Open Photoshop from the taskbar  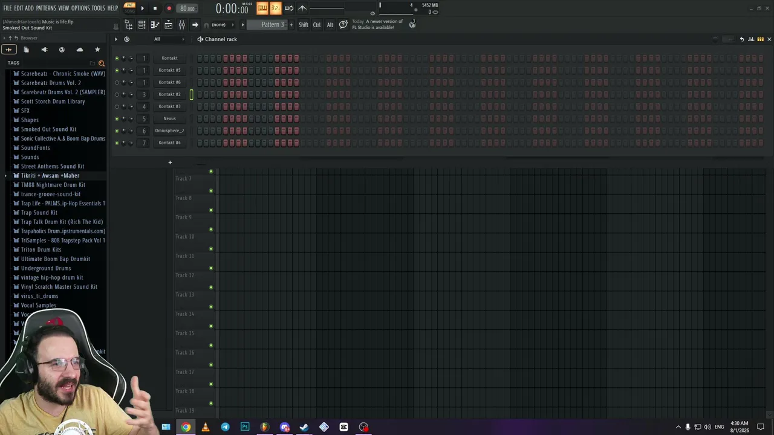[245, 427]
